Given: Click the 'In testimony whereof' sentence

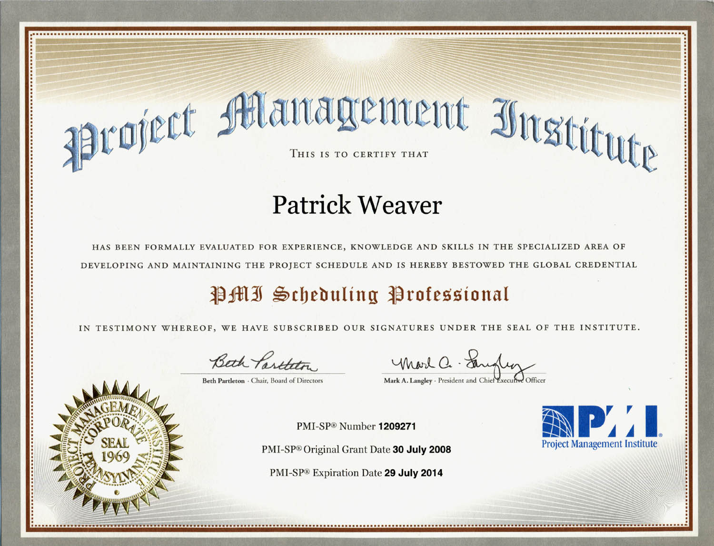Looking at the screenshot, I should (x=359, y=328).
